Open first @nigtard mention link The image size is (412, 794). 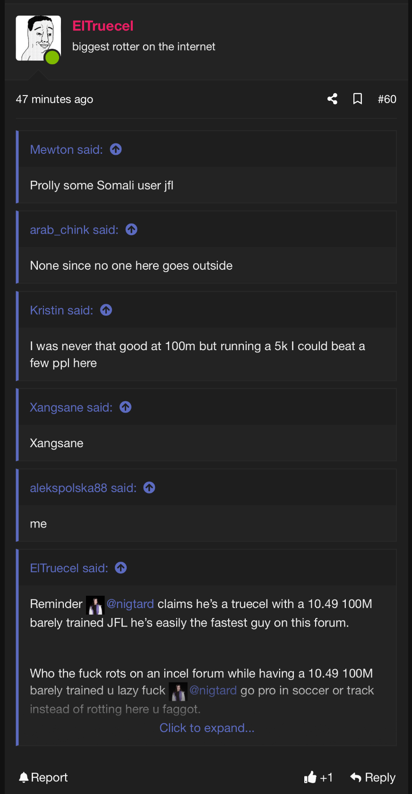[130, 604]
